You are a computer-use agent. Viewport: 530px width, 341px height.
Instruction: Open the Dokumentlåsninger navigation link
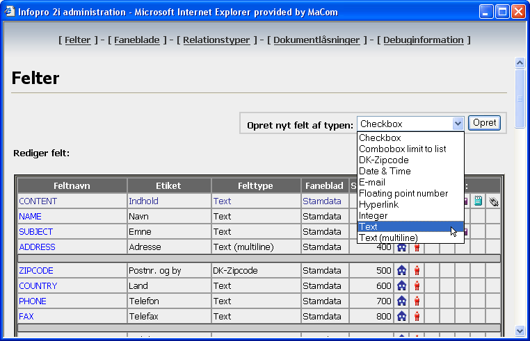point(316,40)
